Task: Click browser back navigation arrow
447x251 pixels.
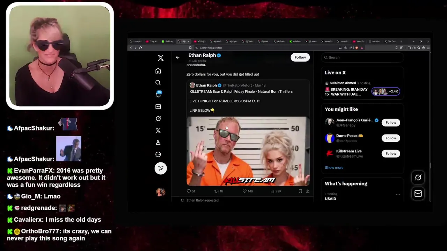Action: point(131,48)
